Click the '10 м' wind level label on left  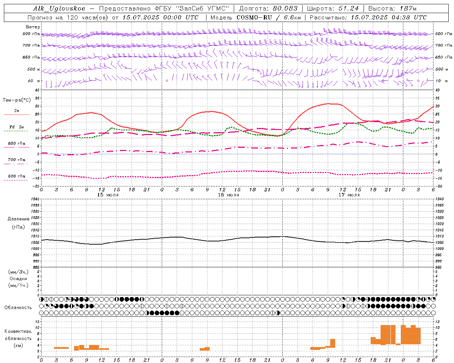34,81
